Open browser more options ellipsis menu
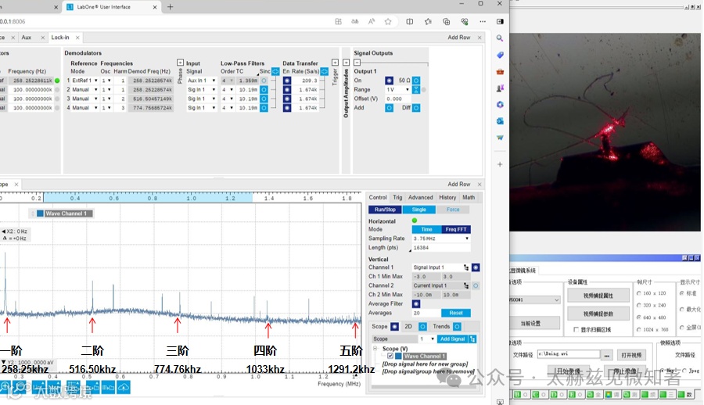Image resolution: width=704 pixels, height=405 pixels. click(x=483, y=22)
